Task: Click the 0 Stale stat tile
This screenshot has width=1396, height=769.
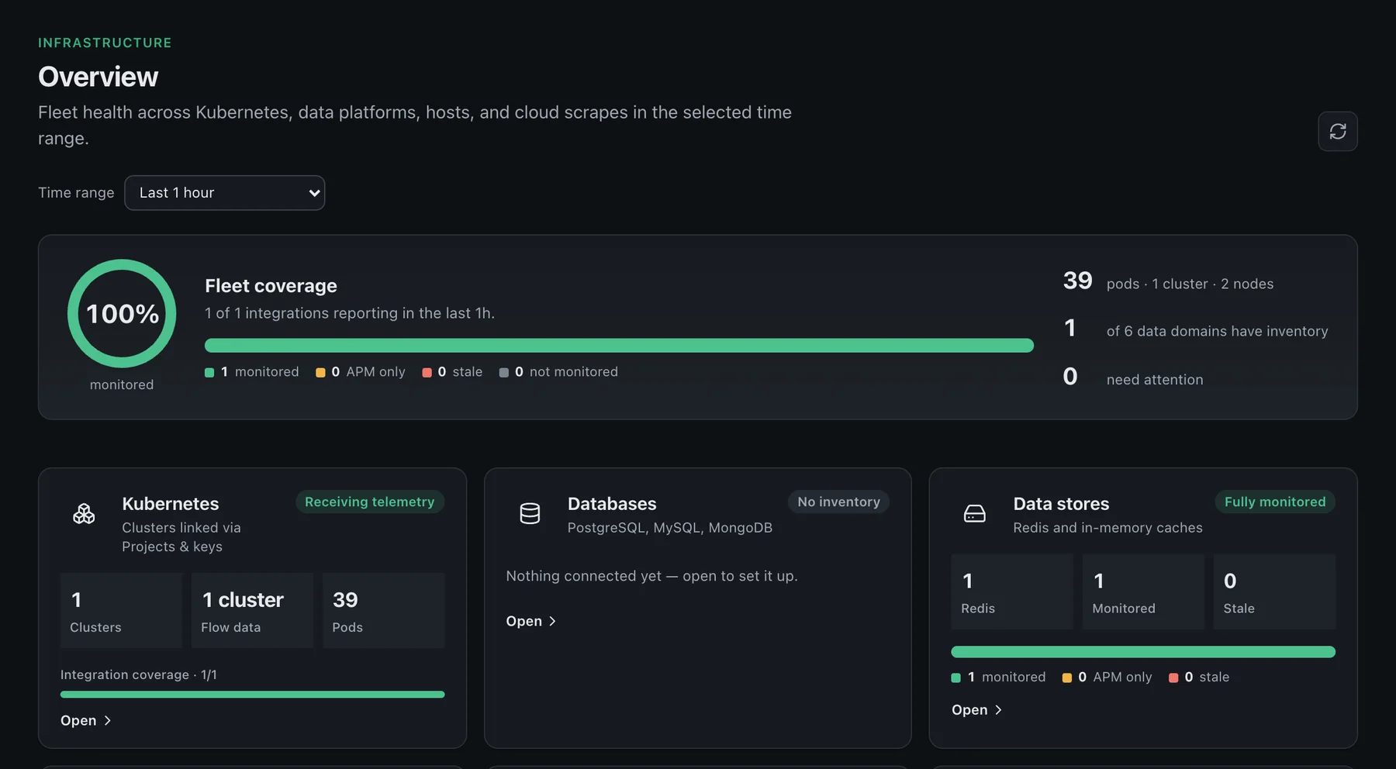Action: [x=1274, y=591]
